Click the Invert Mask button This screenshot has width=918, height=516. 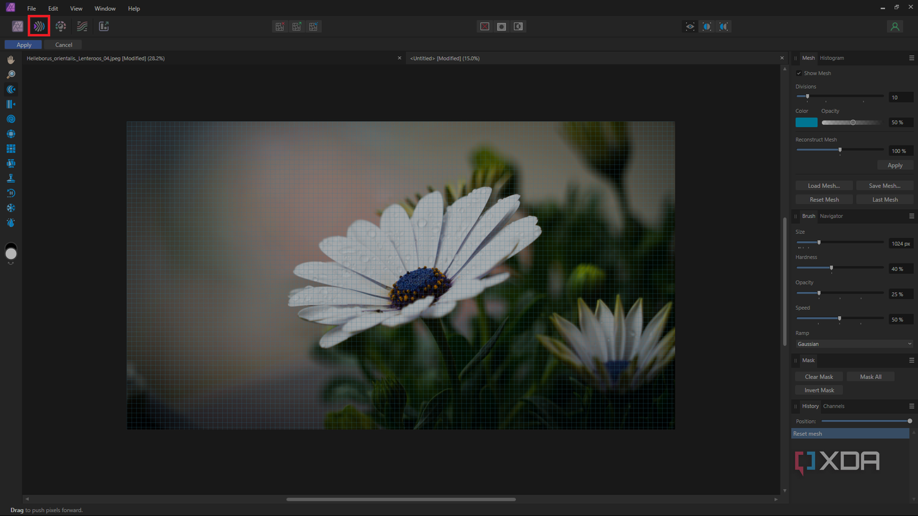(819, 390)
